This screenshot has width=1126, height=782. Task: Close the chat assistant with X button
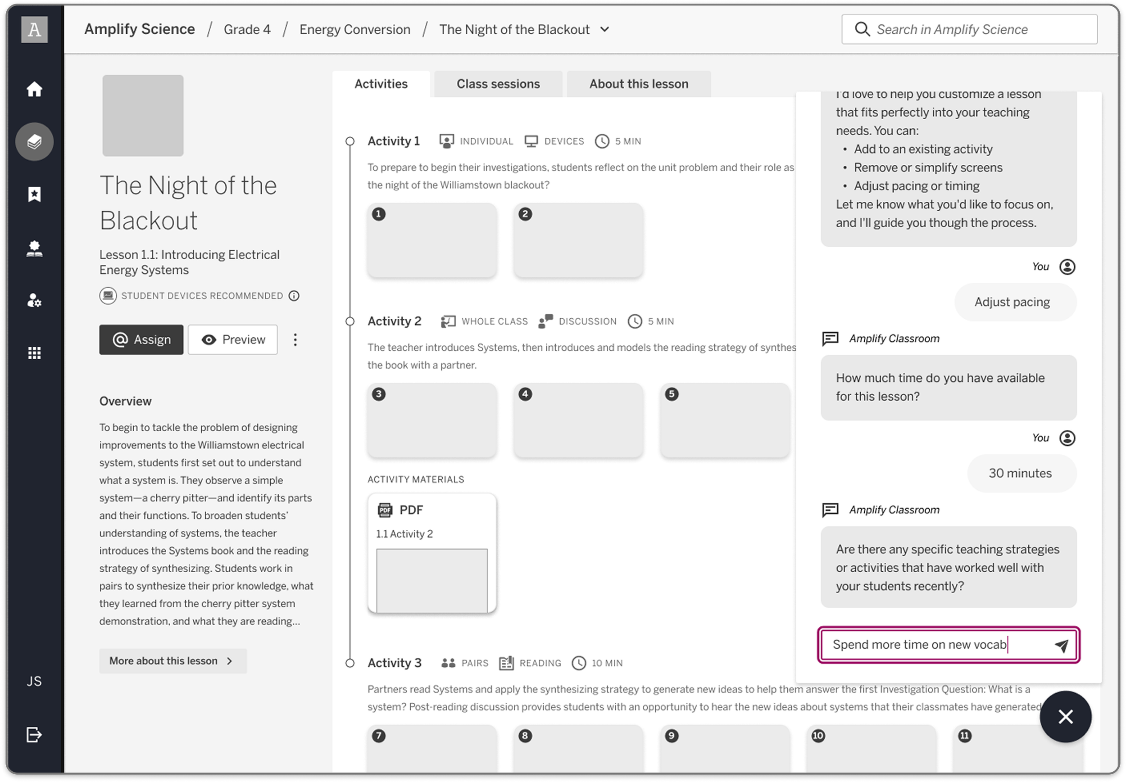point(1065,717)
